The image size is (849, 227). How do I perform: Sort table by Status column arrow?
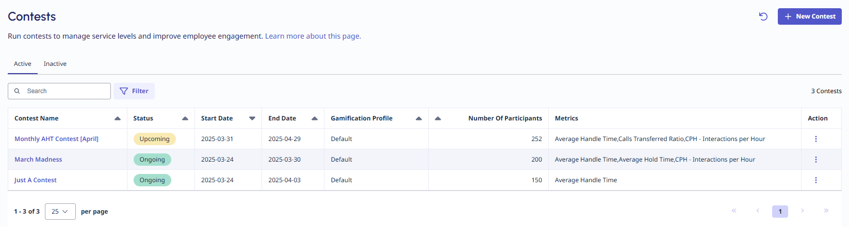[185, 118]
